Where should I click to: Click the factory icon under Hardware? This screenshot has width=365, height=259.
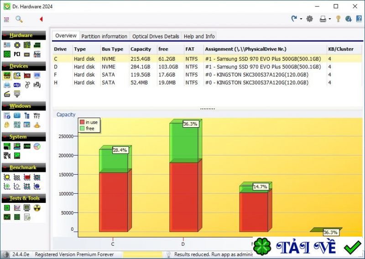(37, 54)
